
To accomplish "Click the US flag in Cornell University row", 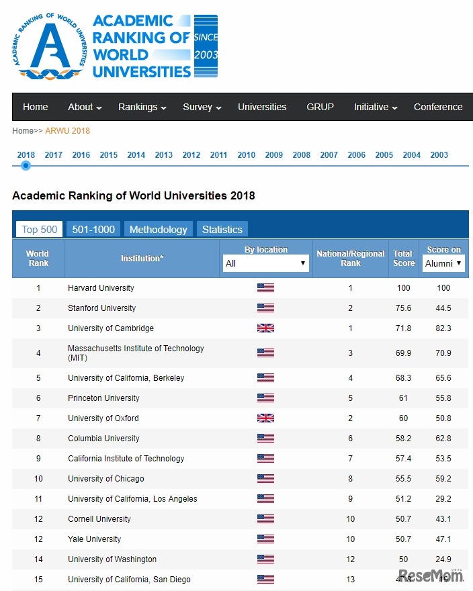I will tap(265, 519).
